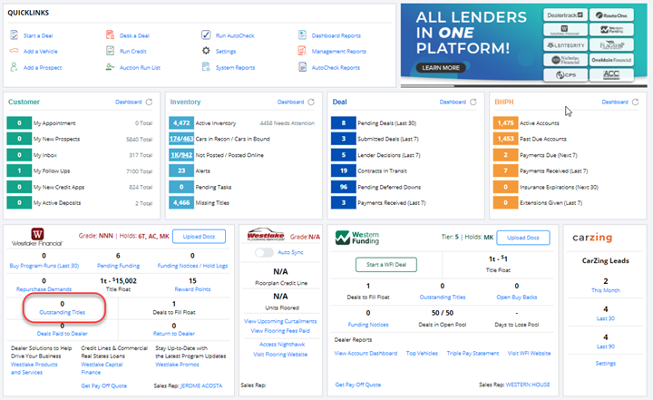653x400 pixels.
Task: Click Learn More on the lenders banner
Action: (x=441, y=67)
